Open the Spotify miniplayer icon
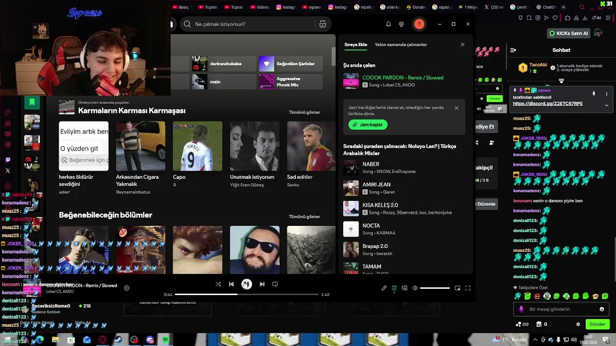616x346 pixels. coord(457,288)
